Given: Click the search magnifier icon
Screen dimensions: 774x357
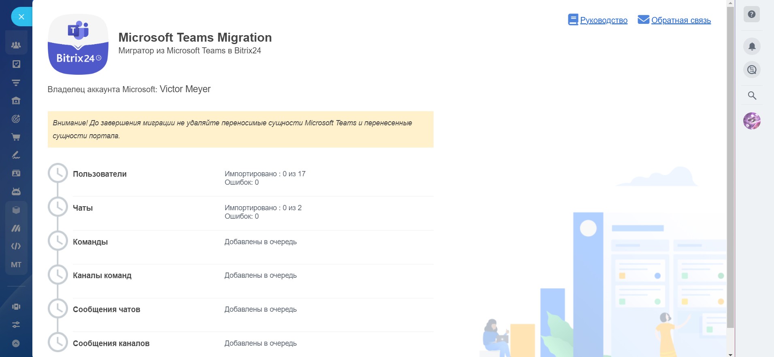Looking at the screenshot, I should pyautogui.click(x=752, y=96).
